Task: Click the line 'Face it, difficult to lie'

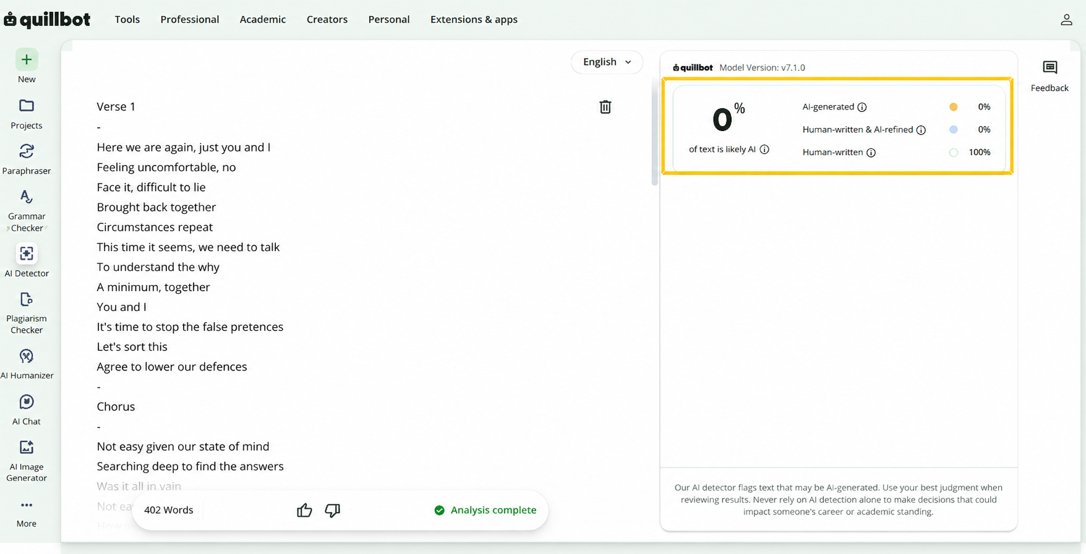Action: pos(151,187)
